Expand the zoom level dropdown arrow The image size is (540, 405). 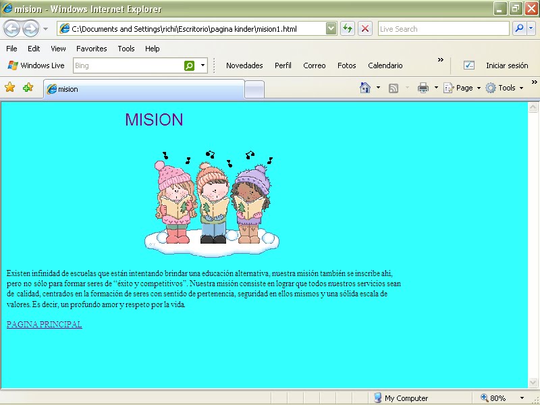(522, 398)
